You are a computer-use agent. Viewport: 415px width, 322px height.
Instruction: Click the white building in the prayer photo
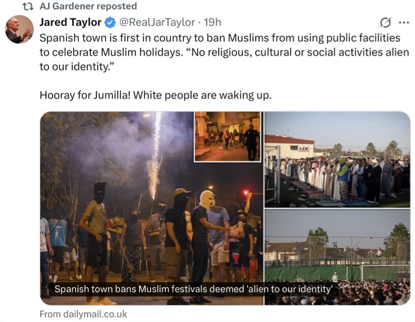290,147
